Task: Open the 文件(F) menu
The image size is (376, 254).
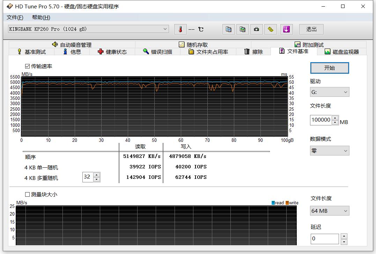Action: [x=14, y=17]
